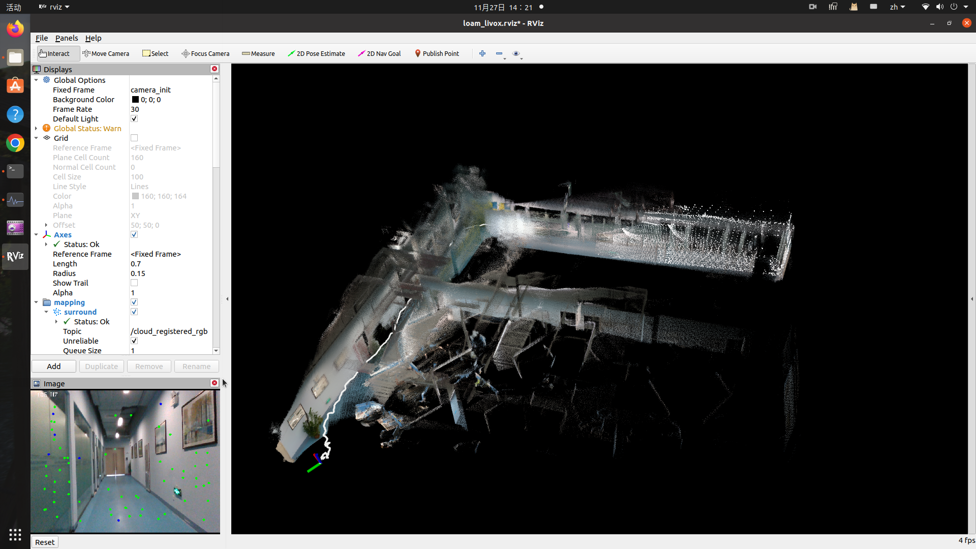The height and width of the screenshot is (549, 976).
Task: Expand surround Status: Ok node
Action: (56, 321)
